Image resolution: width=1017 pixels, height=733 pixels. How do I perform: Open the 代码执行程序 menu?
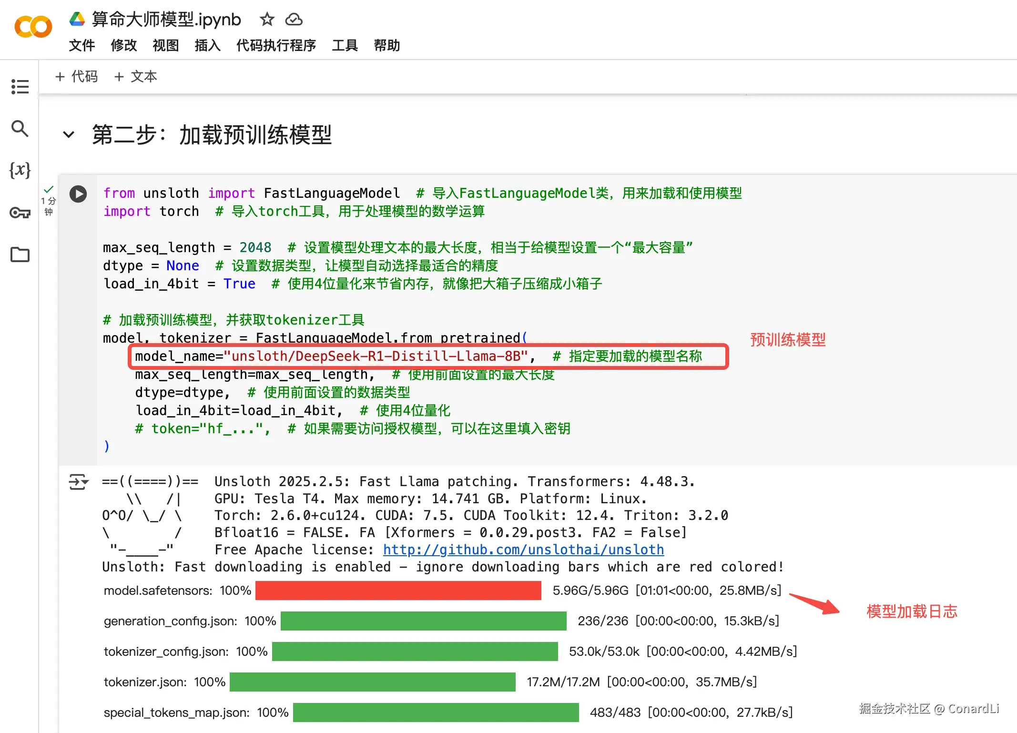pos(276,45)
